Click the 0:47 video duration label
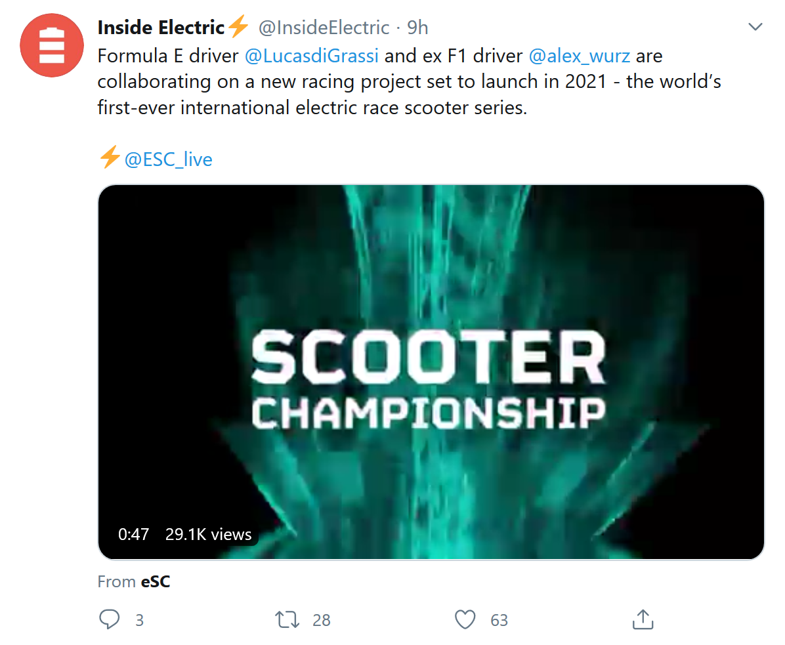 pyautogui.click(x=134, y=534)
